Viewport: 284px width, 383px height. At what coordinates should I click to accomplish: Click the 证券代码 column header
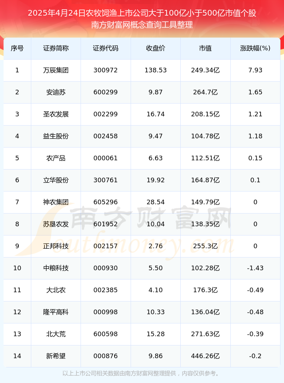(106, 48)
